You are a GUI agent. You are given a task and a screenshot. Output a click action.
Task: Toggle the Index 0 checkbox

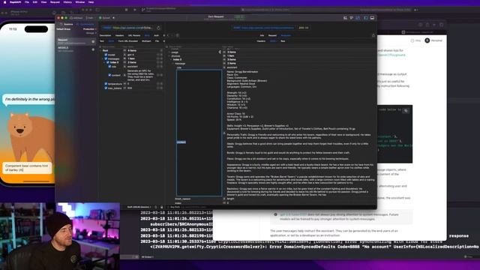[x=108, y=62]
